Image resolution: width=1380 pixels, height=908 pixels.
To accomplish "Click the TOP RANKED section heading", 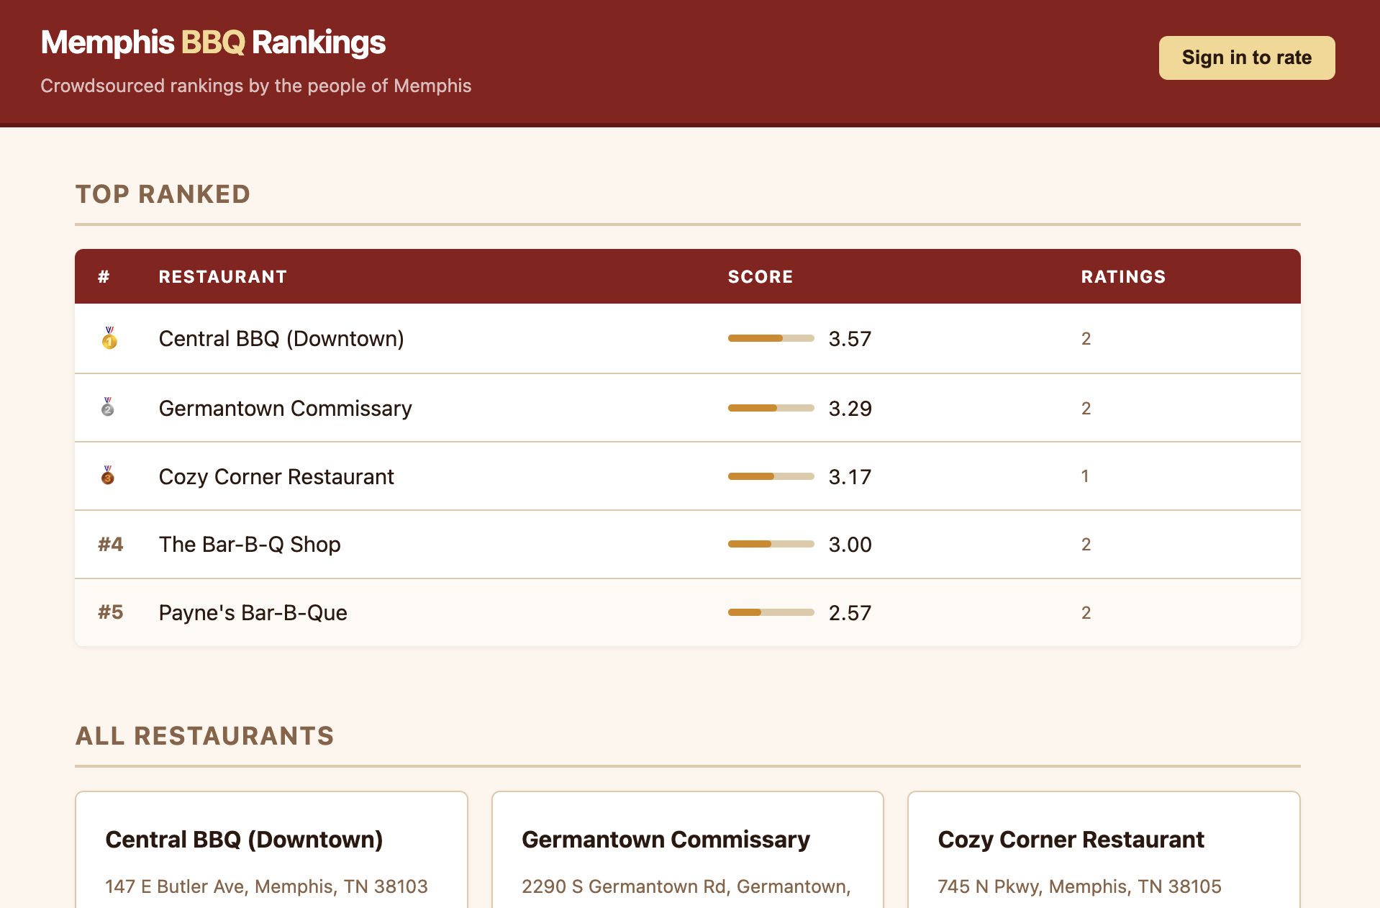I will (163, 194).
